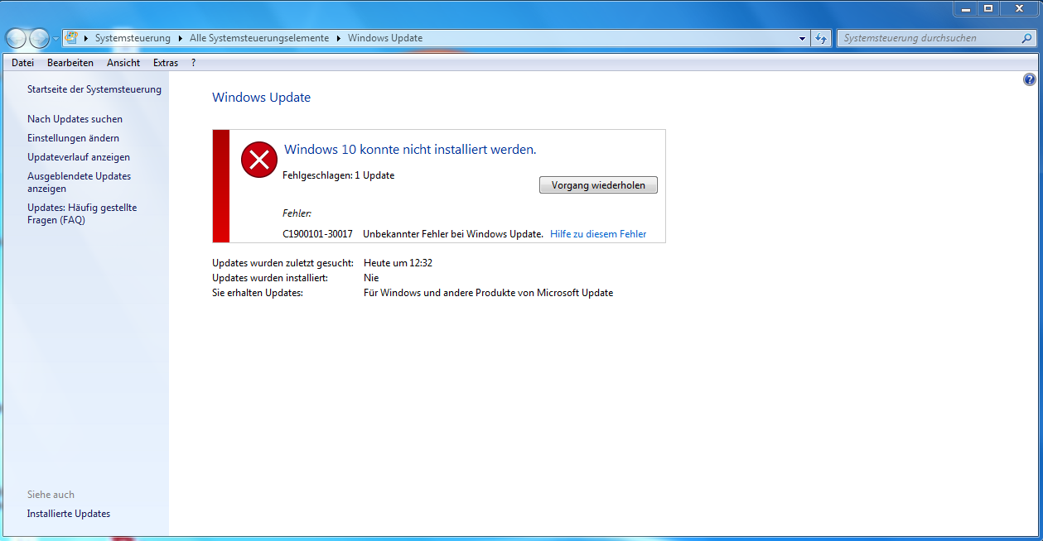
Task: Minimize the Windows Update window
Action: (x=965, y=8)
